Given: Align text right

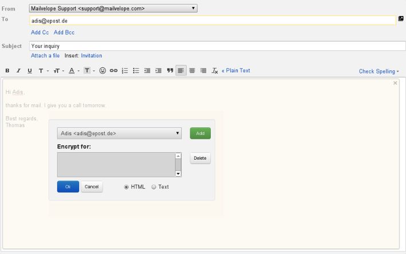Looking at the screenshot, I should (203, 70).
